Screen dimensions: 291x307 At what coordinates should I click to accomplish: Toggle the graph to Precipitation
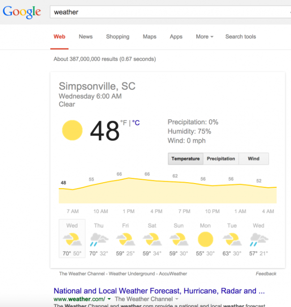click(221, 159)
